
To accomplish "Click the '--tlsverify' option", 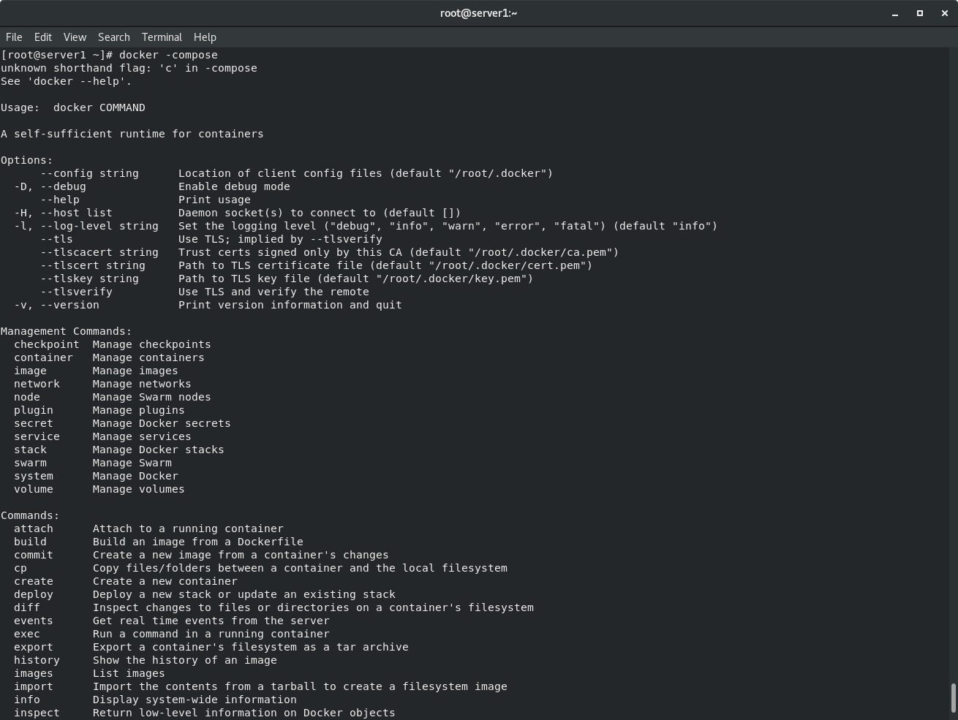I will click(x=76, y=292).
